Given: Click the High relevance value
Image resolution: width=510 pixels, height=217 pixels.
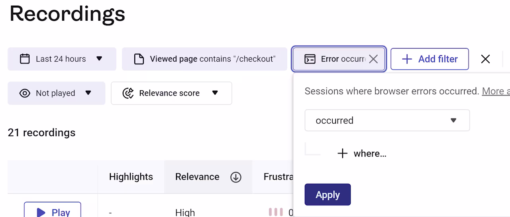Looking at the screenshot, I should pos(185,213).
